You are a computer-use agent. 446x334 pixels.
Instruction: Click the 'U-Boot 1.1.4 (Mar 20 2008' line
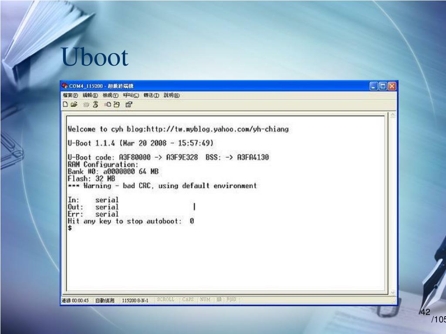click(141, 143)
